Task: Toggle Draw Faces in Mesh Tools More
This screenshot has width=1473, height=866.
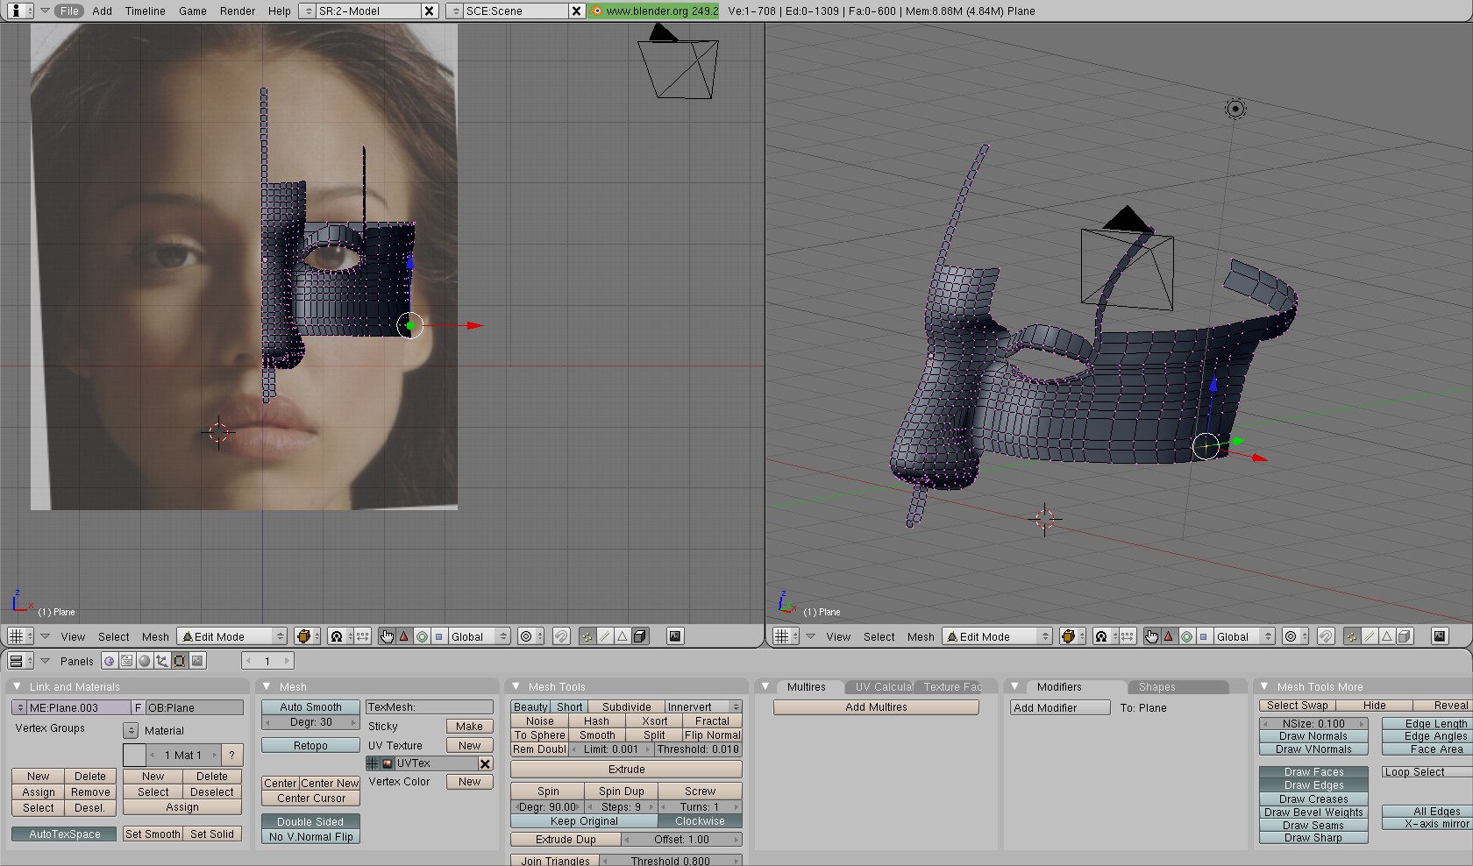Action: click(x=1313, y=771)
